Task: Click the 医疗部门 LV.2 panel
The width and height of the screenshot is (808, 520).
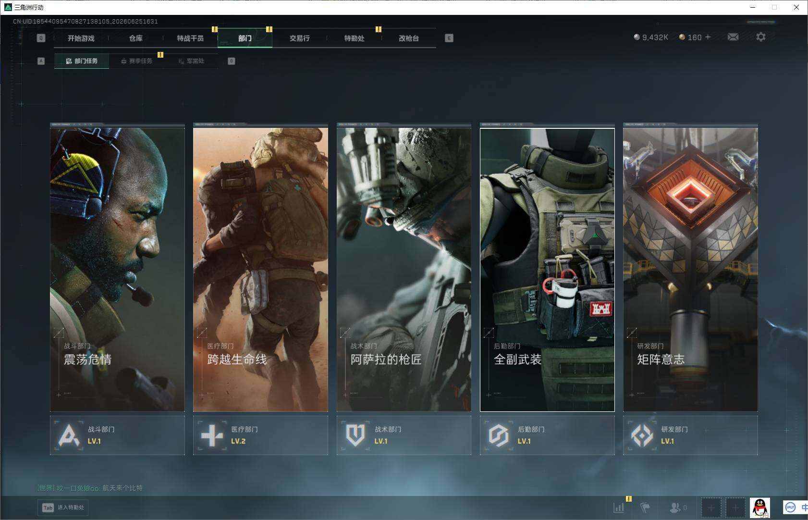Action: (260, 435)
